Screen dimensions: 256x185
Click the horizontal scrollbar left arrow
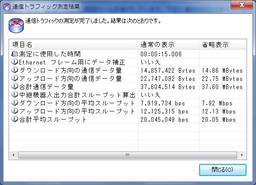(x=13, y=155)
